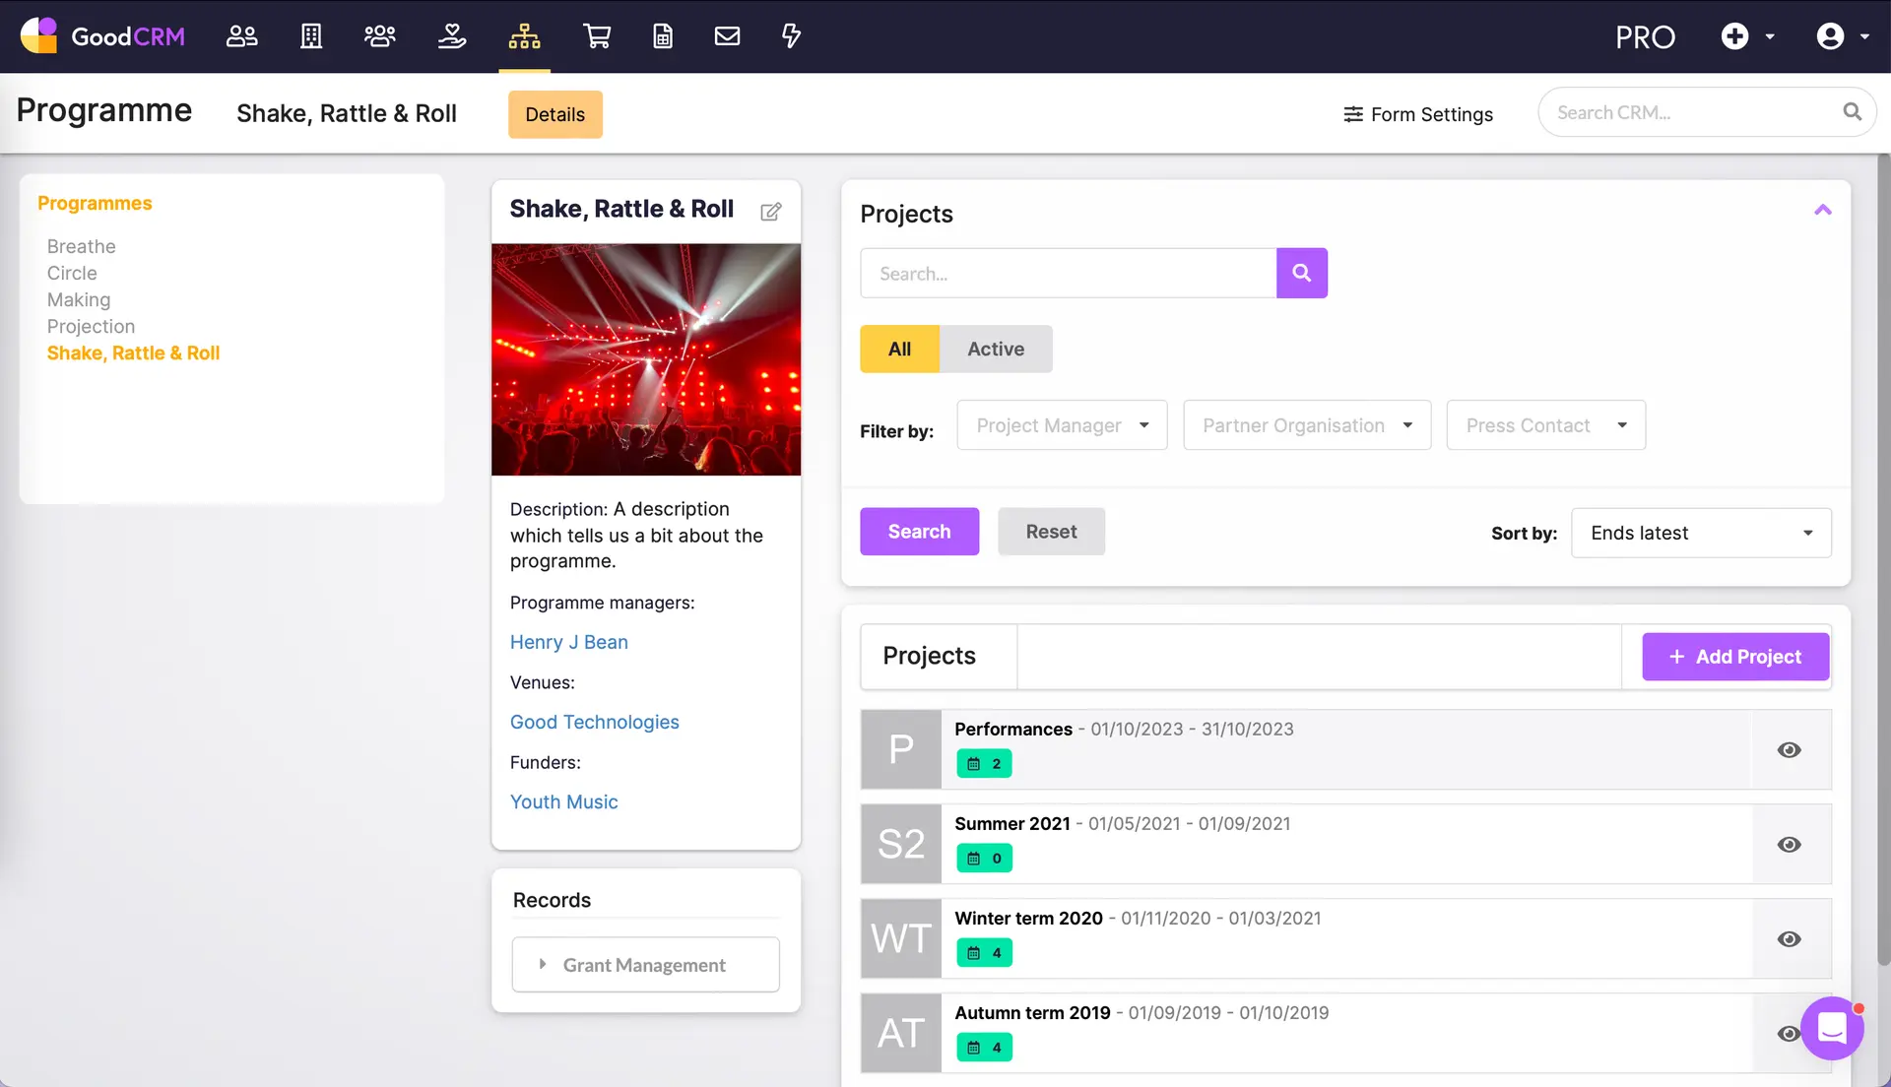Viewport: 1891px width, 1087px height.
Task: Open the GoodCRM logo icon
Action: 38,35
